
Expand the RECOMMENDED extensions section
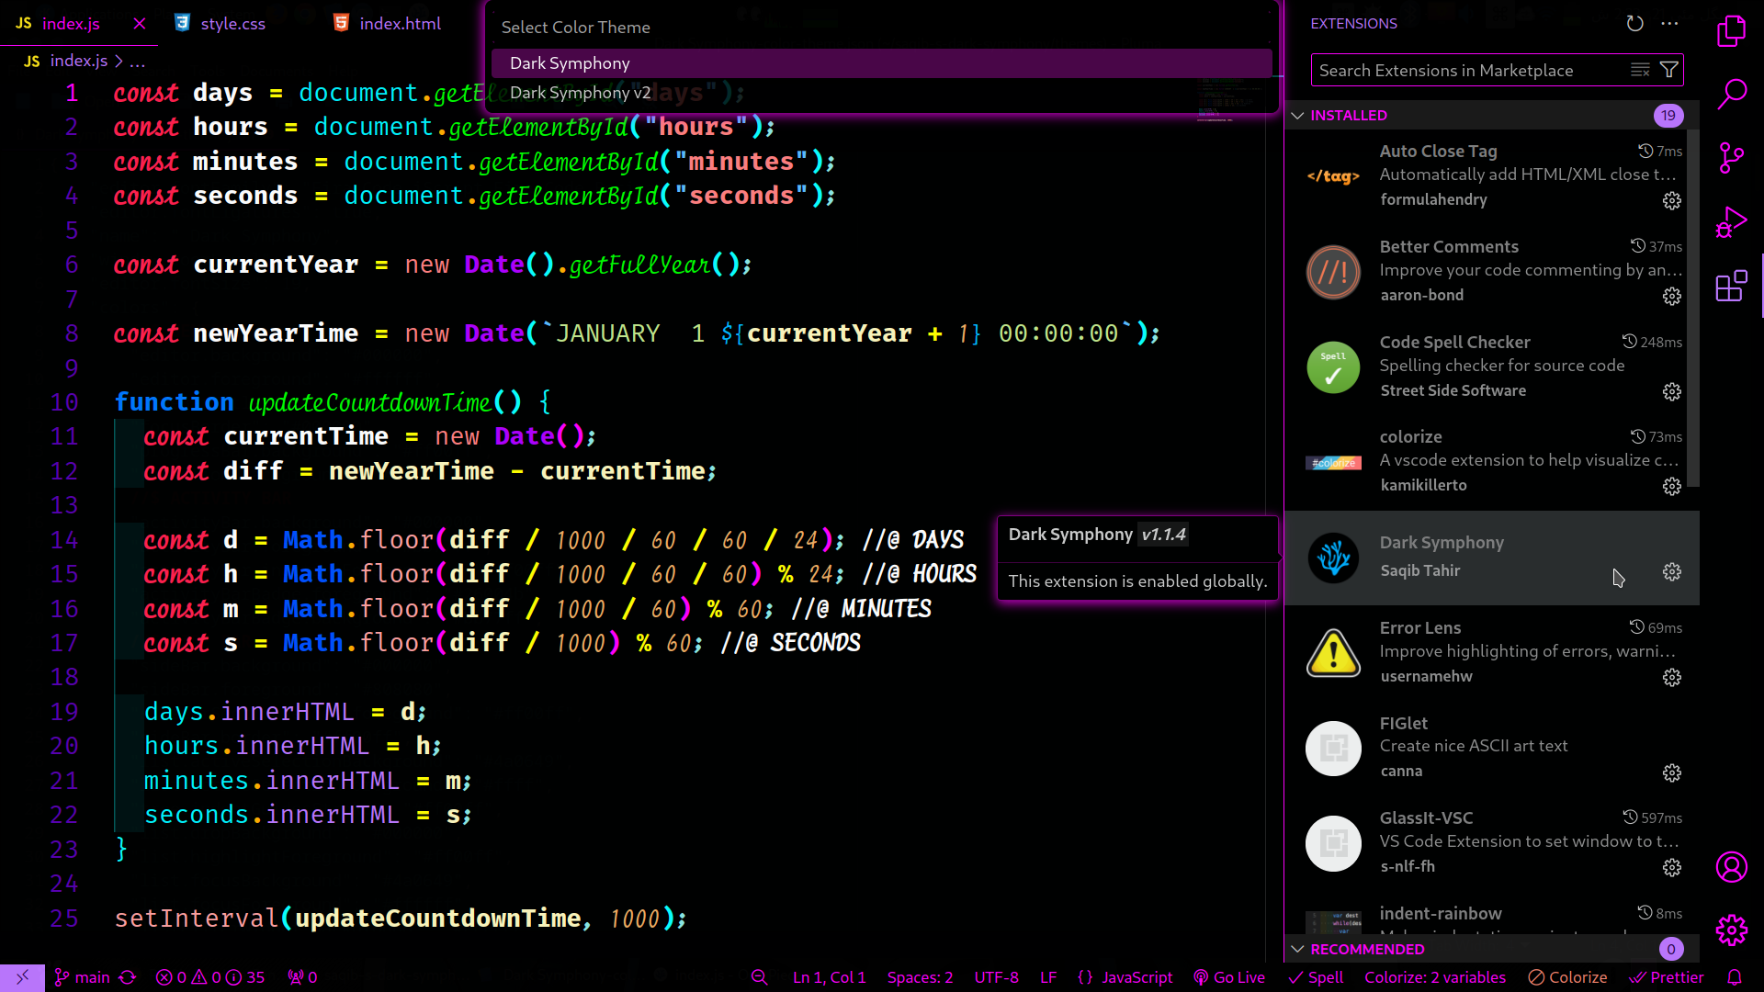pos(1297,949)
